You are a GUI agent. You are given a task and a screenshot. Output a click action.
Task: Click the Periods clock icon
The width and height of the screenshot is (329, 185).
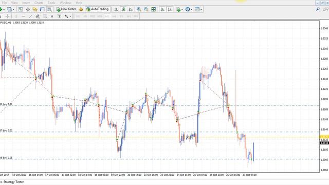(x=188, y=9)
